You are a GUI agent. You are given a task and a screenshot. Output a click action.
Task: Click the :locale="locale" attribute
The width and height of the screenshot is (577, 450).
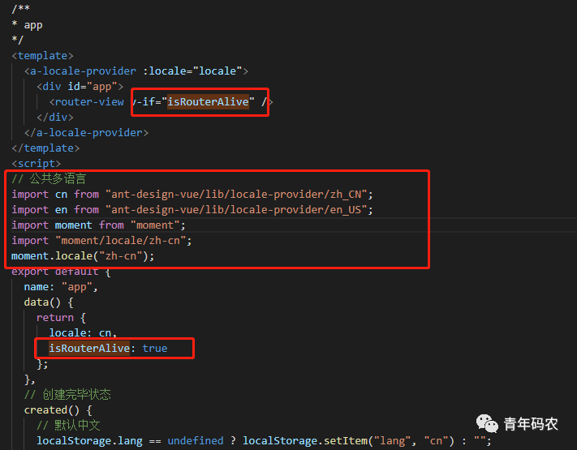pyautogui.click(x=192, y=71)
